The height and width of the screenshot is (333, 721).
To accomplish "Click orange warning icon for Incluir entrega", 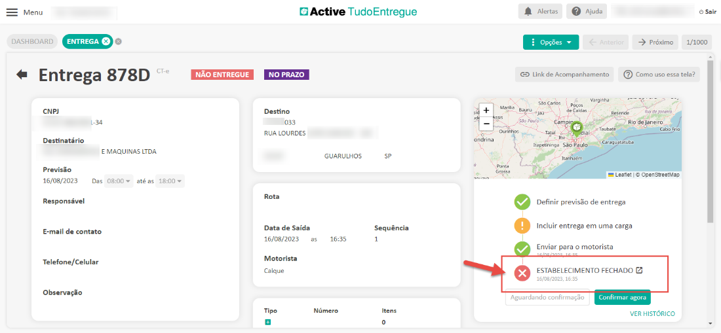I will click(522, 226).
